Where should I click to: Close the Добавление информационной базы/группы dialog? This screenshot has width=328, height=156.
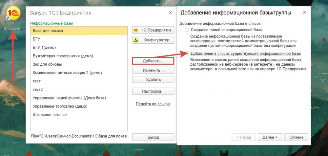pos(305,12)
